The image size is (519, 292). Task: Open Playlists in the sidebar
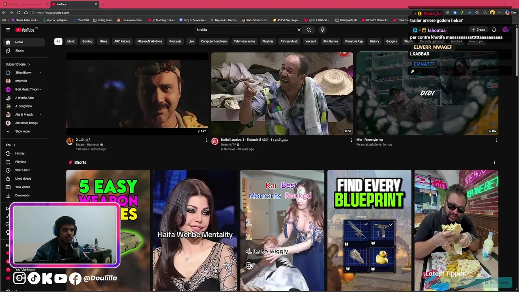24,162
